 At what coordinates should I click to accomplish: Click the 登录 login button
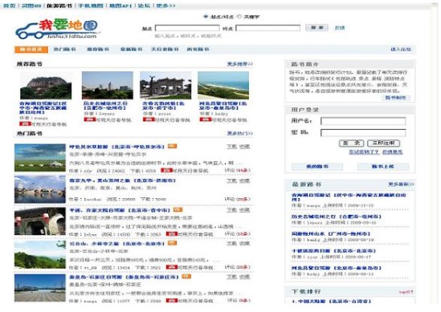click(351, 144)
